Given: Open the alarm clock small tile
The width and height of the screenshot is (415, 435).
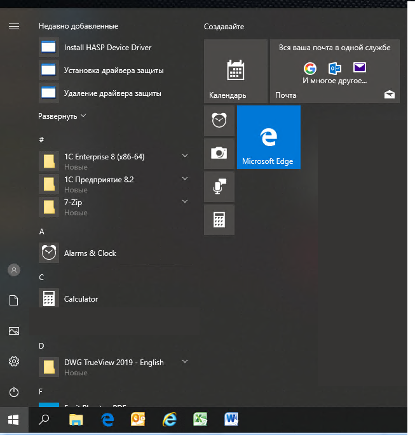Looking at the screenshot, I should coord(219,121).
